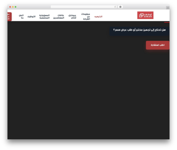Image resolution: width=177 pixels, height=150 pixels.
Task: Close the window with red button
Action: 10,7
